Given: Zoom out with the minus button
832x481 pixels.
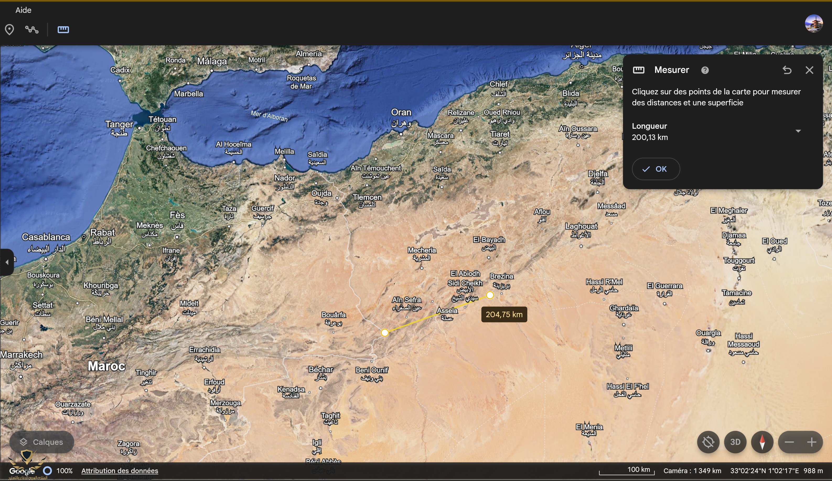Looking at the screenshot, I should point(789,442).
